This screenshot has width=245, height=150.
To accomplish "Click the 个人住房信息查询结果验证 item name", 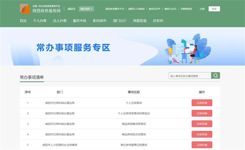I will [134, 113].
